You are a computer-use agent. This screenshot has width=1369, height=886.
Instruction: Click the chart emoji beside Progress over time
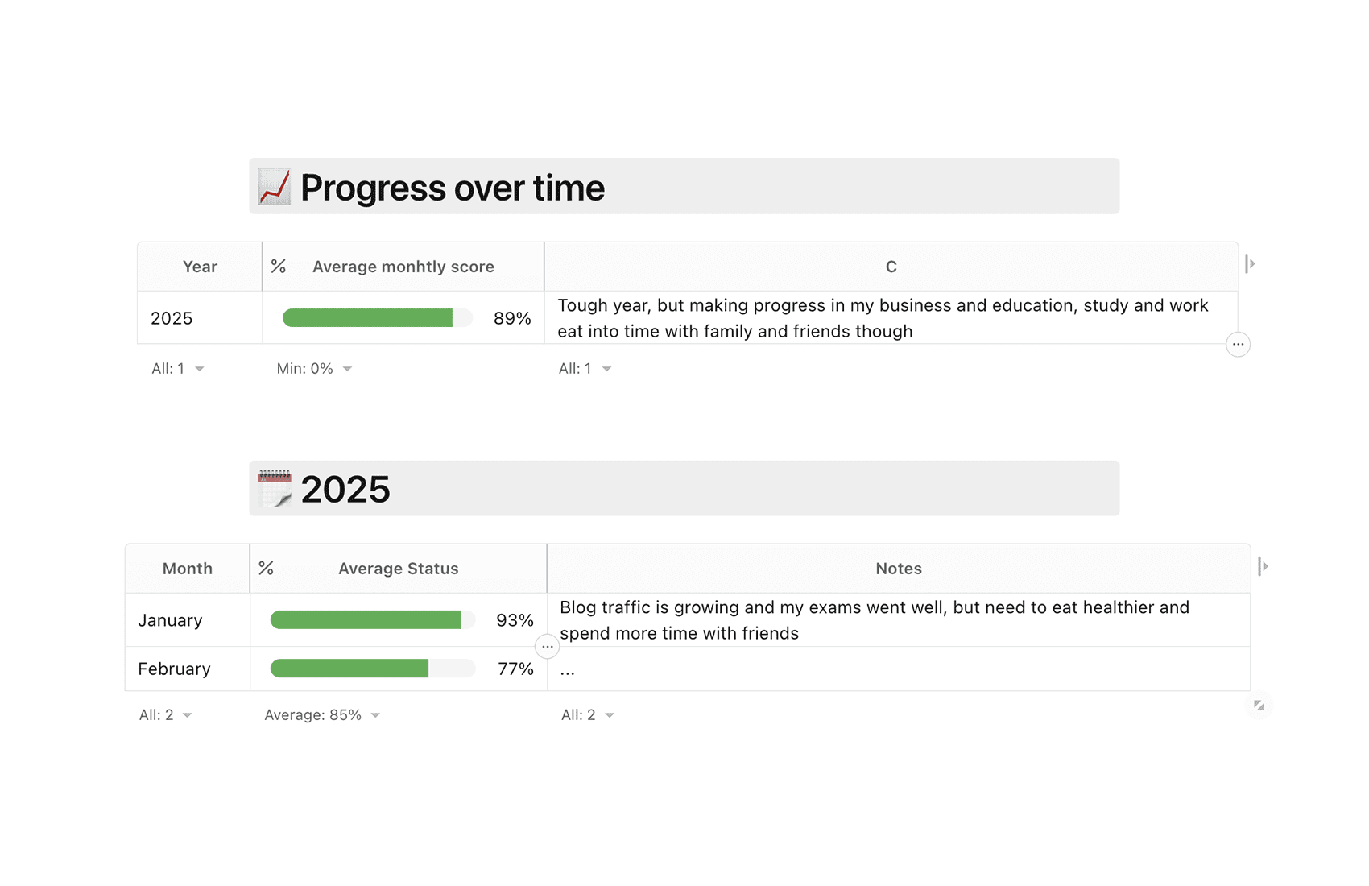[275, 187]
